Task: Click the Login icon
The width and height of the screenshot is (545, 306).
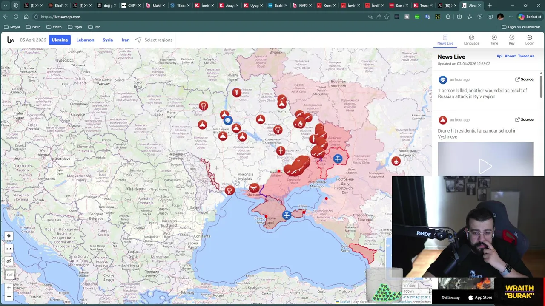Action: pos(530,40)
